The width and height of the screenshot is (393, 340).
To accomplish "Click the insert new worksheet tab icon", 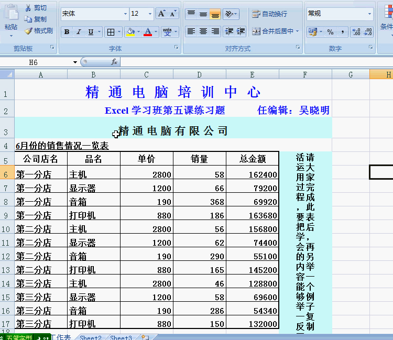I will [x=145, y=337].
